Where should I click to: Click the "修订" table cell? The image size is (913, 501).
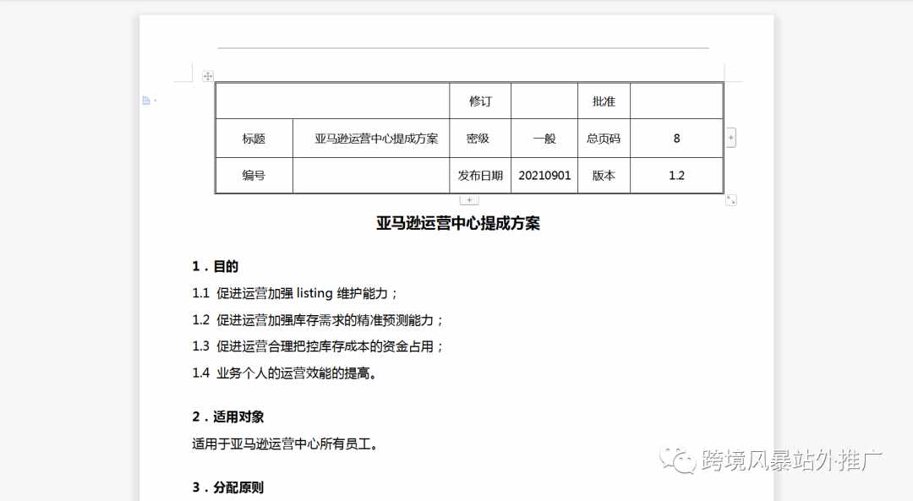[480, 101]
